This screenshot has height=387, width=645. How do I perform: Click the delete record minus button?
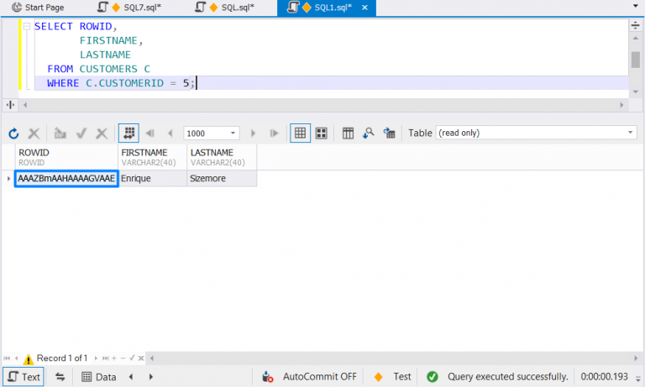123,358
